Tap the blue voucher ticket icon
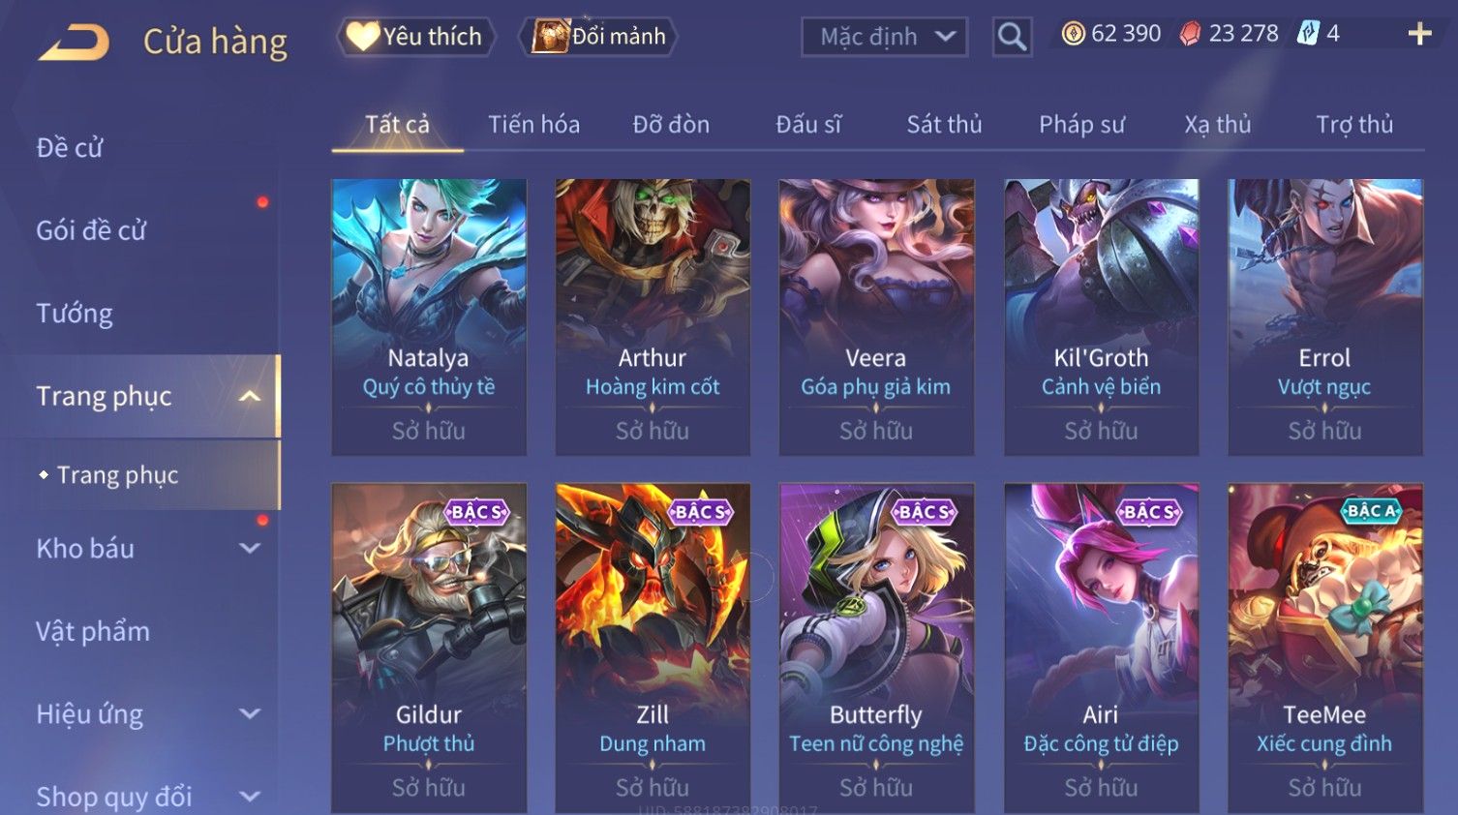The width and height of the screenshot is (1458, 815). (x=1308, y=34)
